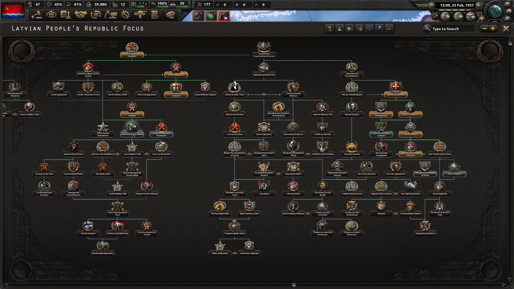Toggle the political power focus filter
The width and height of the screenshot is (514, 289).
[330, 28]
